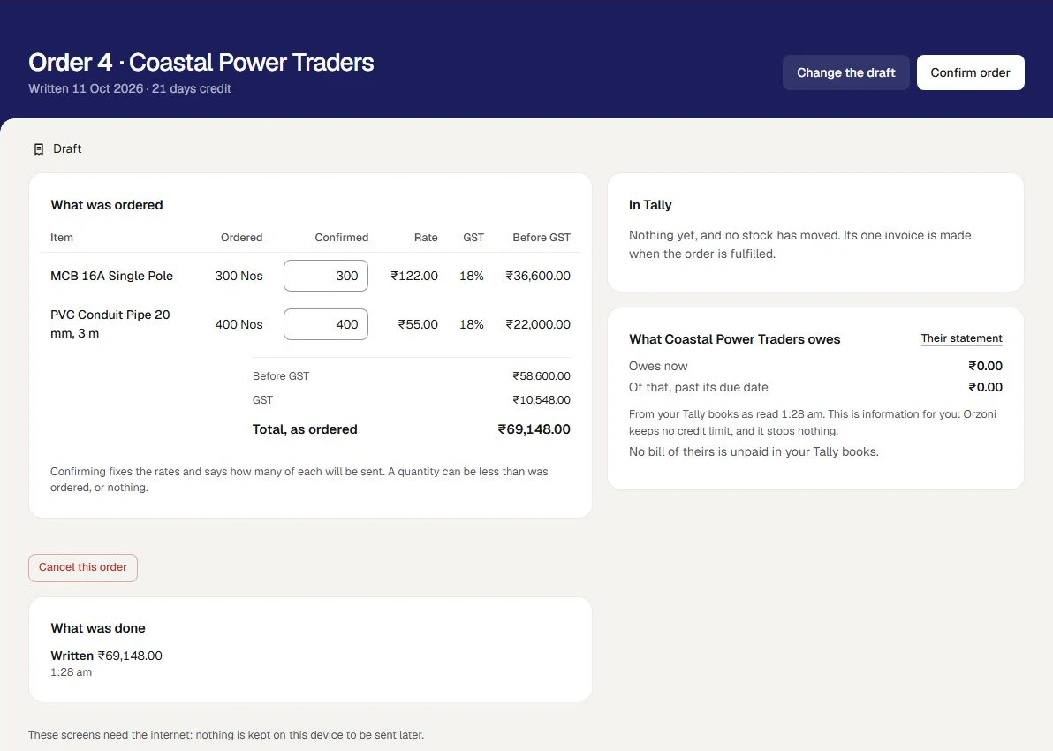1053x751 pixels.
Task: Click the ₹122.00 rate value
Action: (x=414, y=276)
